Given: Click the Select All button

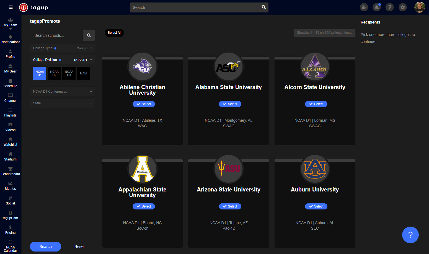Looking at the screenshot, I should 114,33.
